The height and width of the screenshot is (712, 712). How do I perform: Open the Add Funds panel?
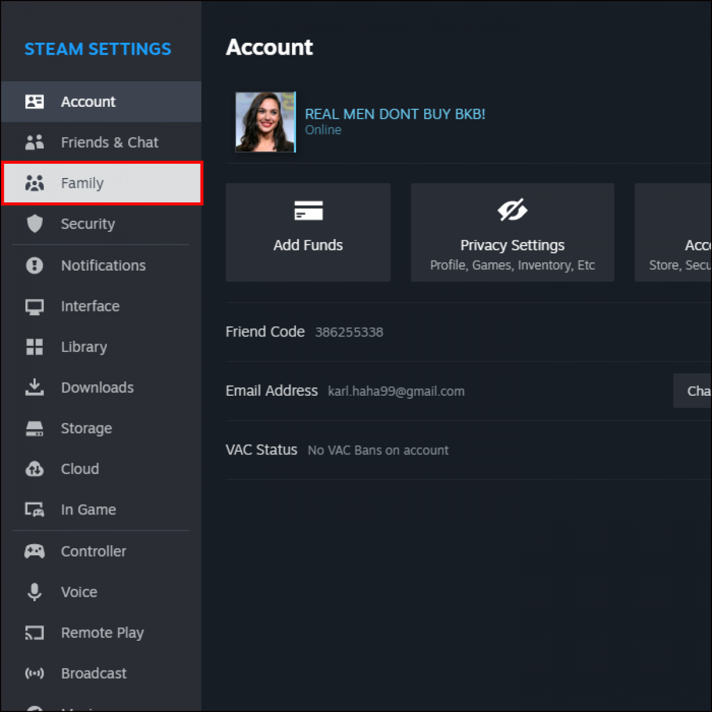click(x=308, y=232)
